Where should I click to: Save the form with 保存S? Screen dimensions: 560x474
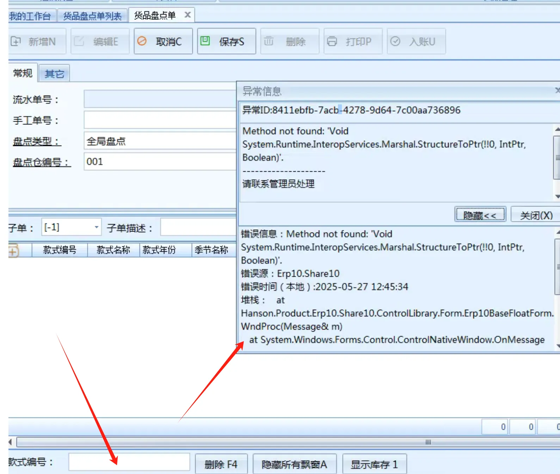coord(226,42)
